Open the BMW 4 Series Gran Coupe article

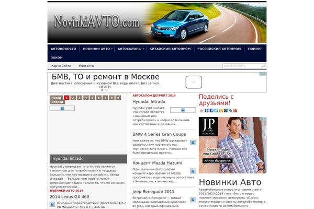(x=159, y=134)
